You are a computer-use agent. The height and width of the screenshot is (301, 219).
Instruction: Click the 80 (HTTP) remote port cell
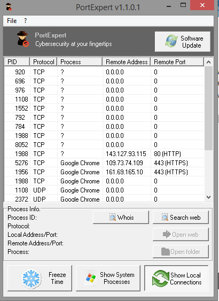pos(167,154)
